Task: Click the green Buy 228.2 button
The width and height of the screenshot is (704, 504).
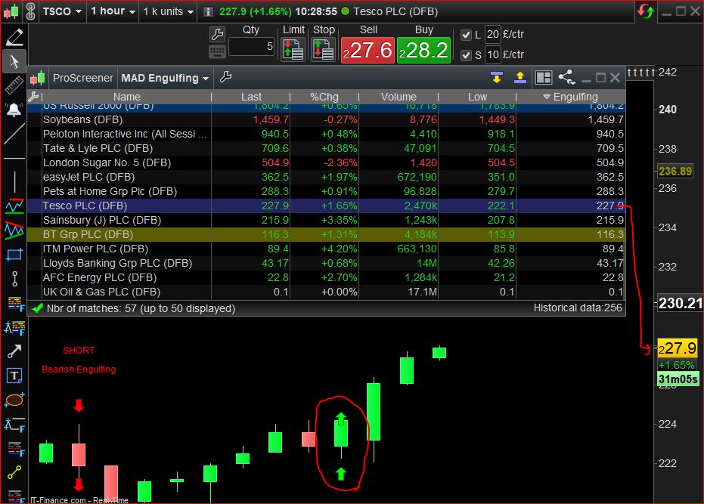Action: coord(423,51)
